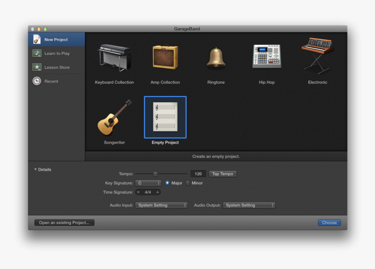
Task: Increase time signature with the up arrow
Action: [x=157, y=192]
